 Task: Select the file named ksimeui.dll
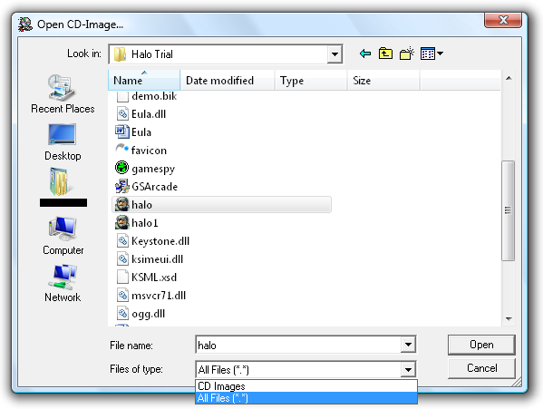[x=157, y=259]
